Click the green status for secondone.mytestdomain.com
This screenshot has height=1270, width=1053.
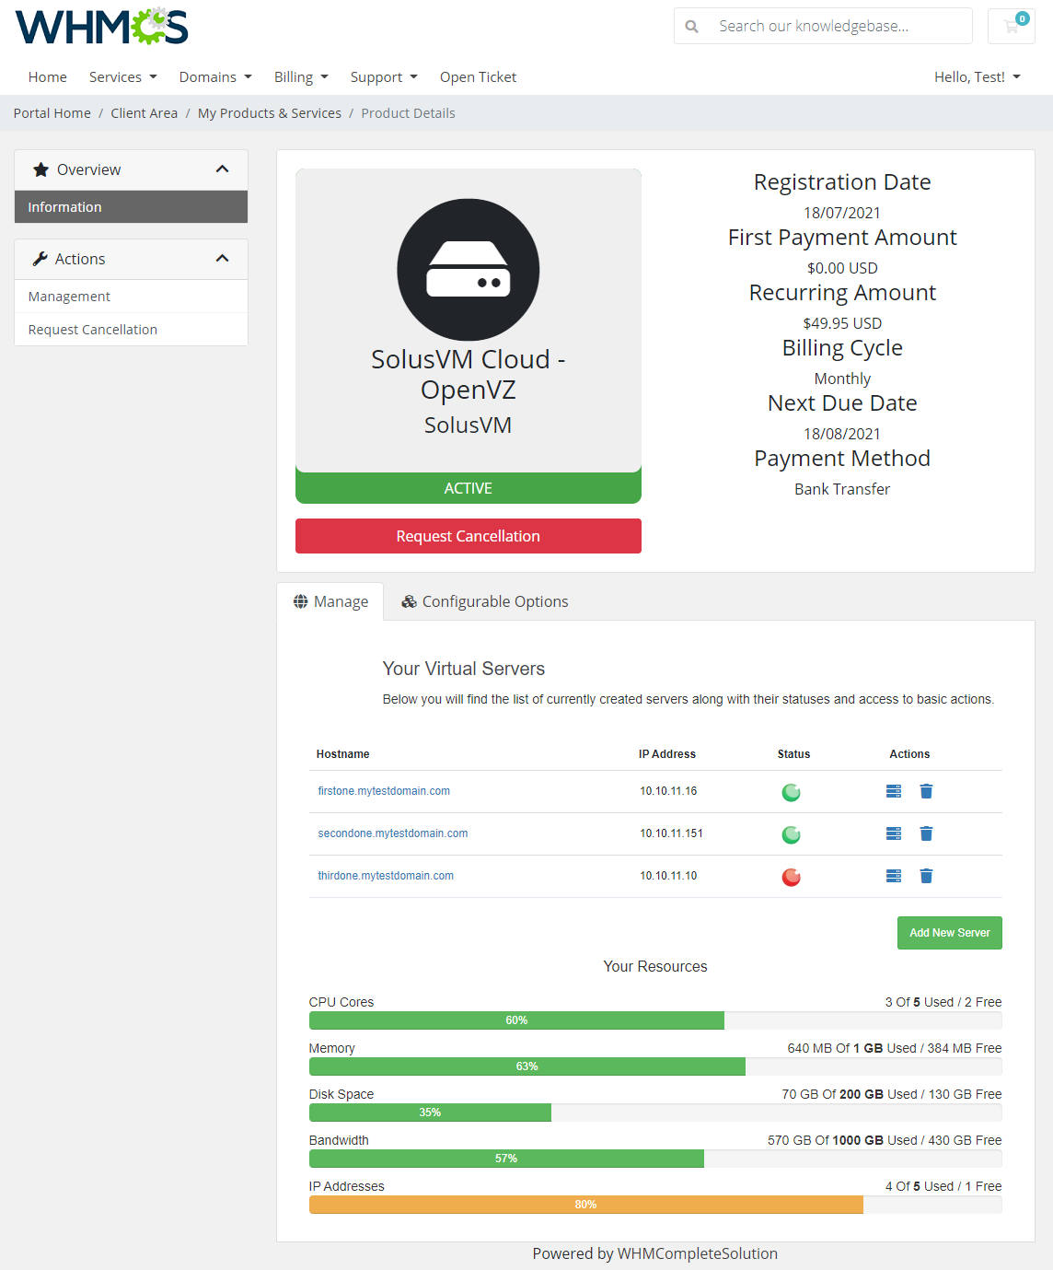click(x=791, y=834)
